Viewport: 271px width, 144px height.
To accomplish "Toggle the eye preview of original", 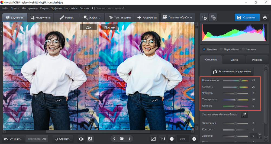I will [x=81, y=139].
